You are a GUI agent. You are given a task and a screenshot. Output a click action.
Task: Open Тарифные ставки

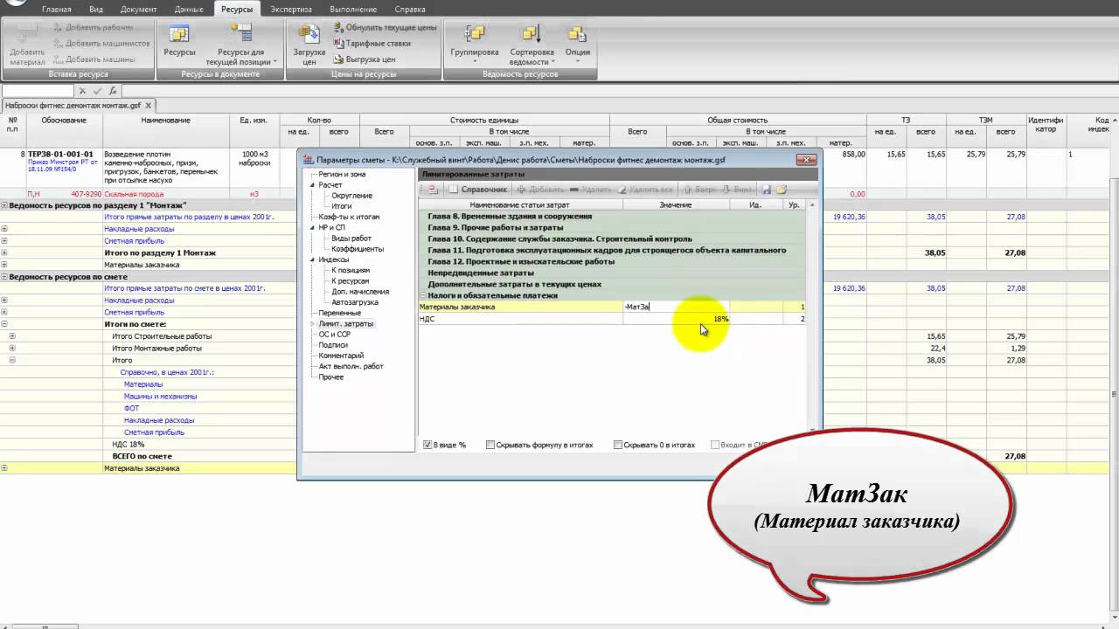pyautogui.click(x=372, y=43)
